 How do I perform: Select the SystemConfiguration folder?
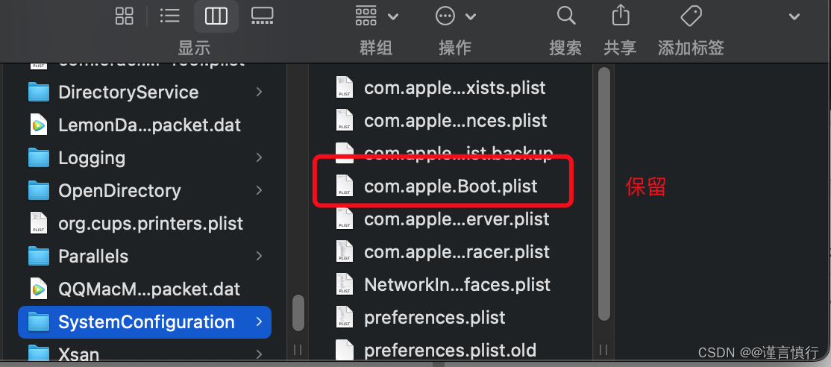[x=145, y=322]
